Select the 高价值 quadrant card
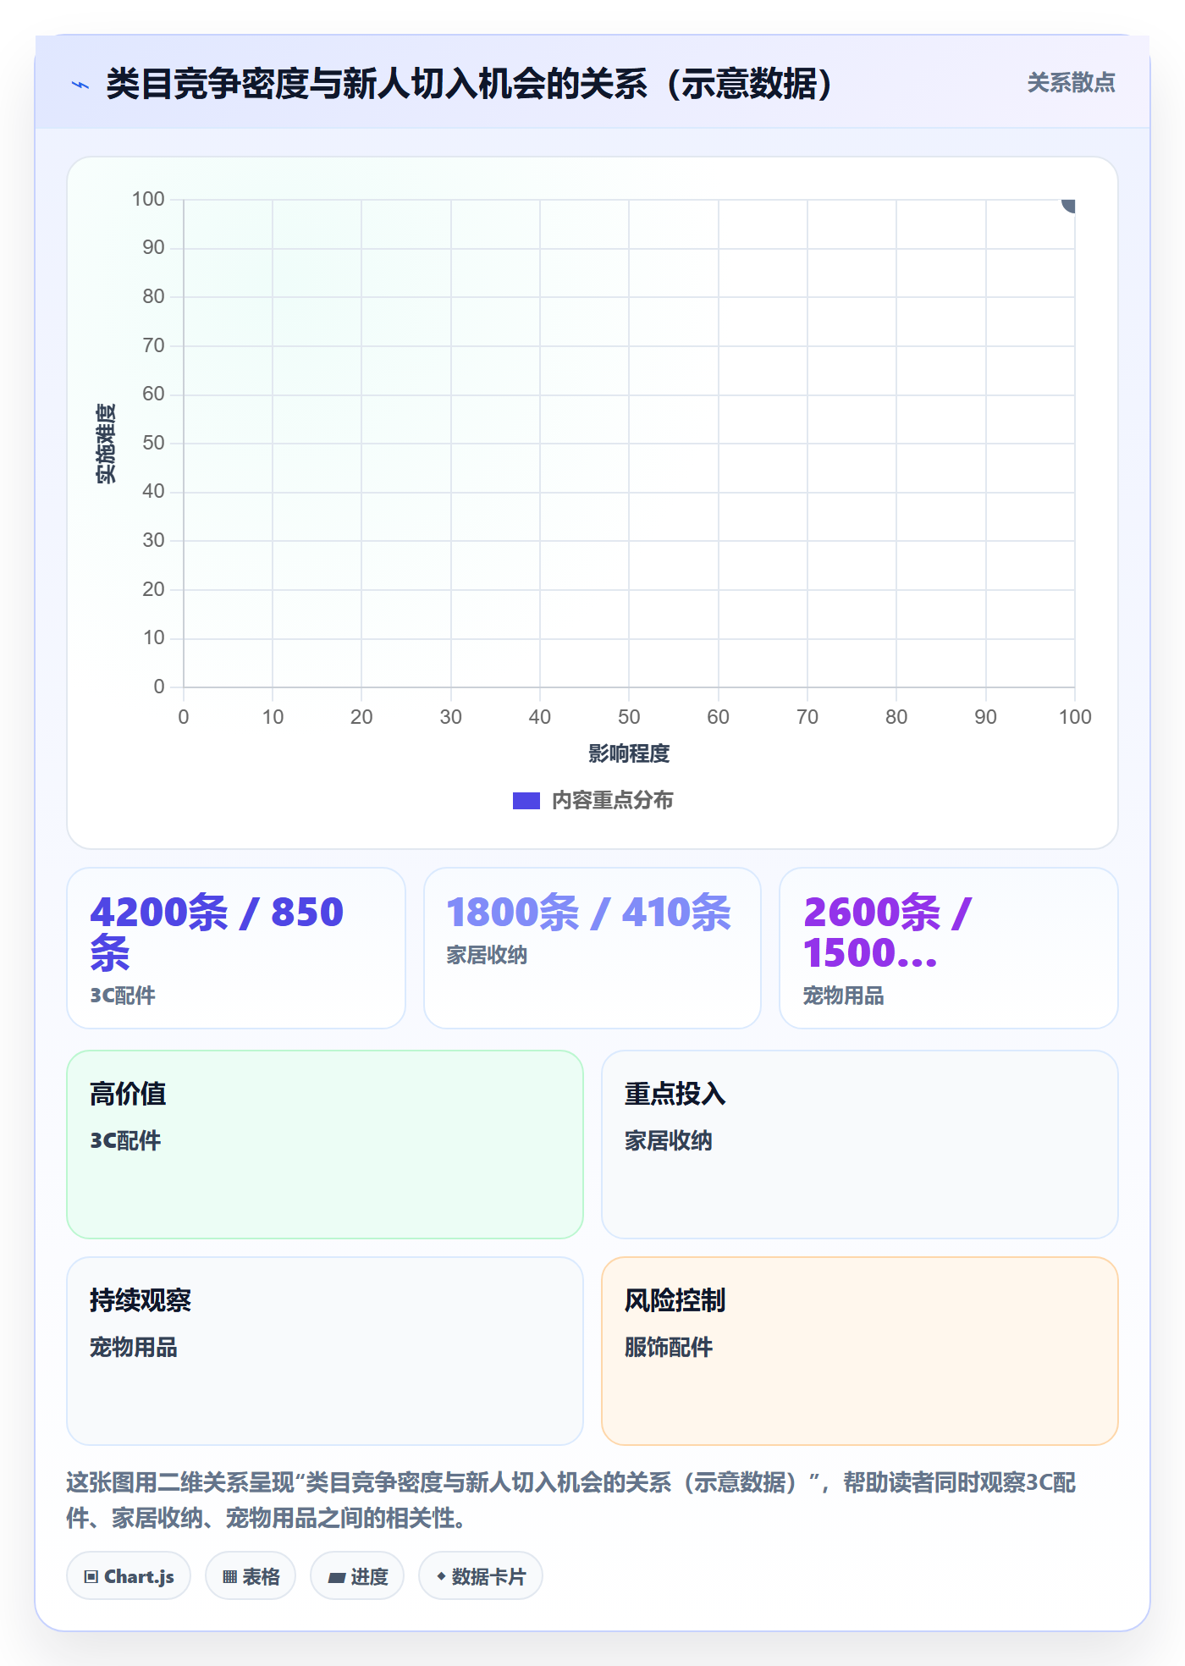Viewport: 1185px width, 1666px height. [325, 1145]
